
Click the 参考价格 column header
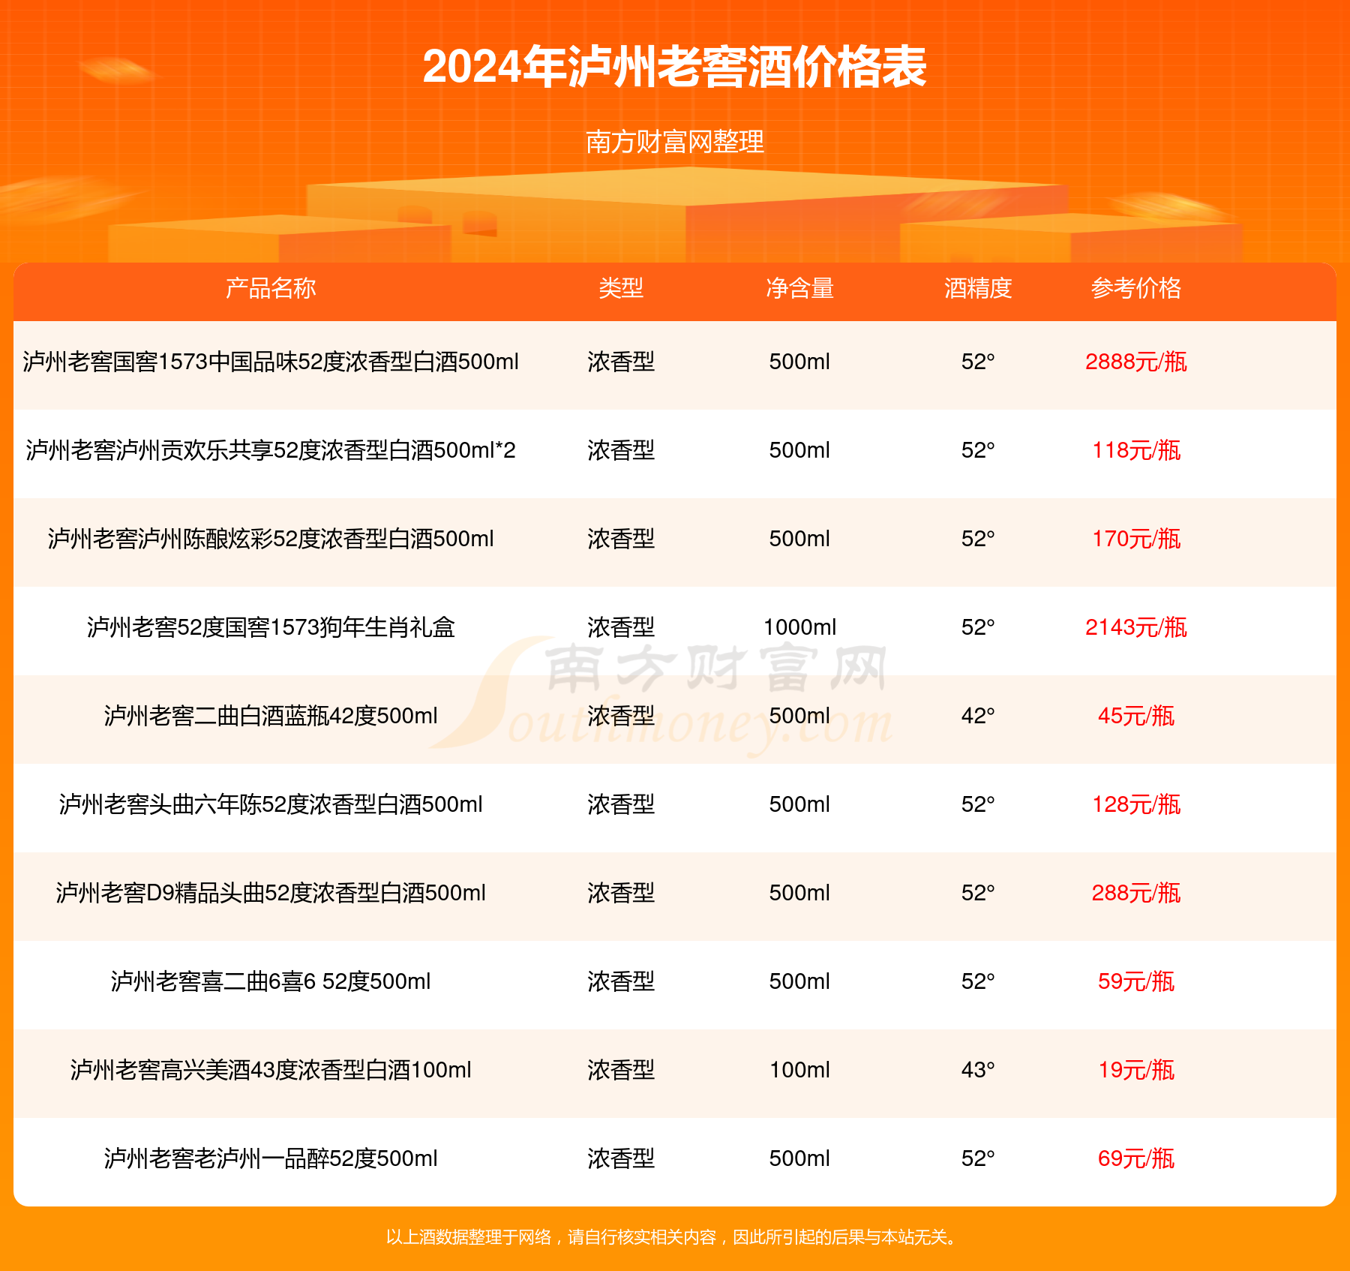(1136, 288)
